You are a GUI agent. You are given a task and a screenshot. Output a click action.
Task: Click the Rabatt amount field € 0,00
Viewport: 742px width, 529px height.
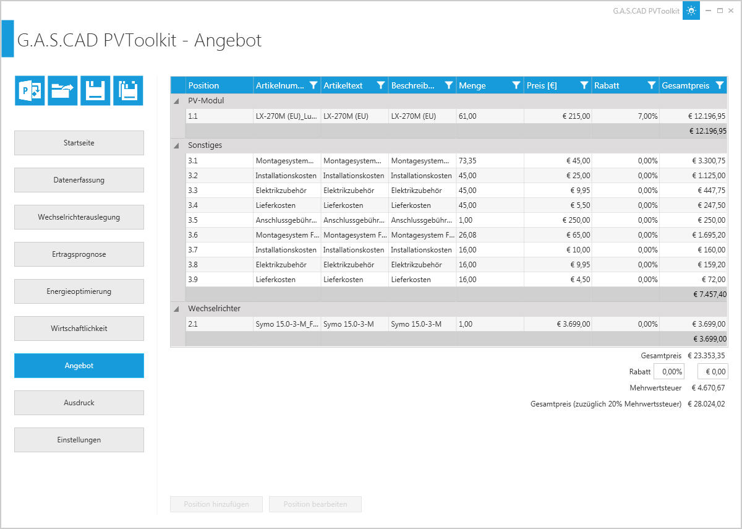[712, 372]
